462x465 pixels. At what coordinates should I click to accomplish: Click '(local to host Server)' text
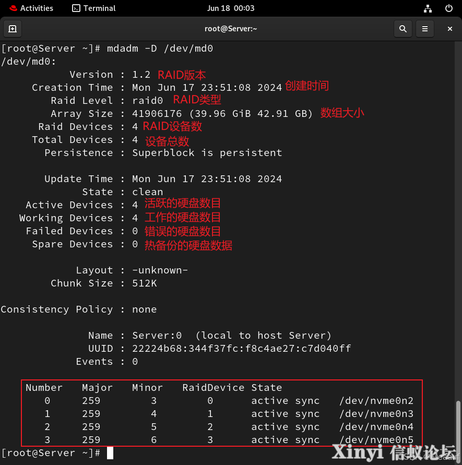click(263, 336)
